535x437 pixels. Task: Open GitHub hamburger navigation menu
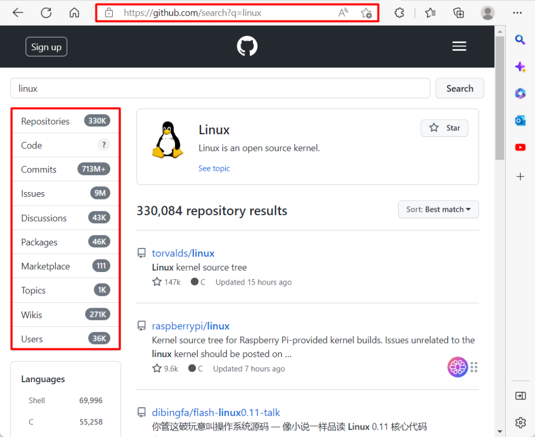tap(459, 46)
